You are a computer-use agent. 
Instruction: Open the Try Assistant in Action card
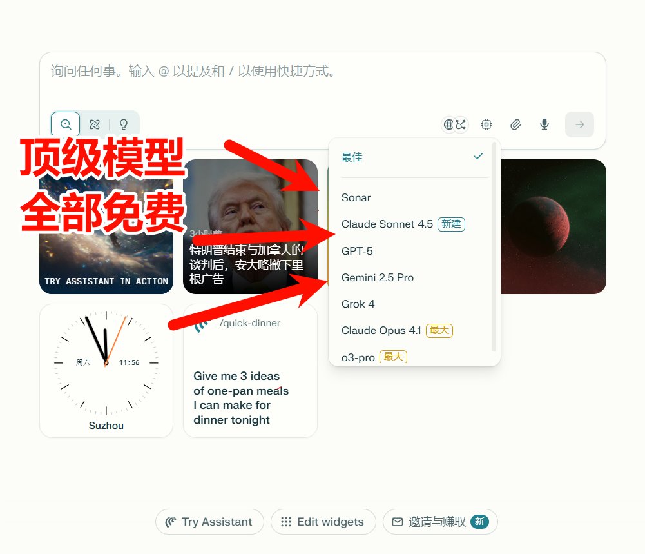[x=106, y=226]
